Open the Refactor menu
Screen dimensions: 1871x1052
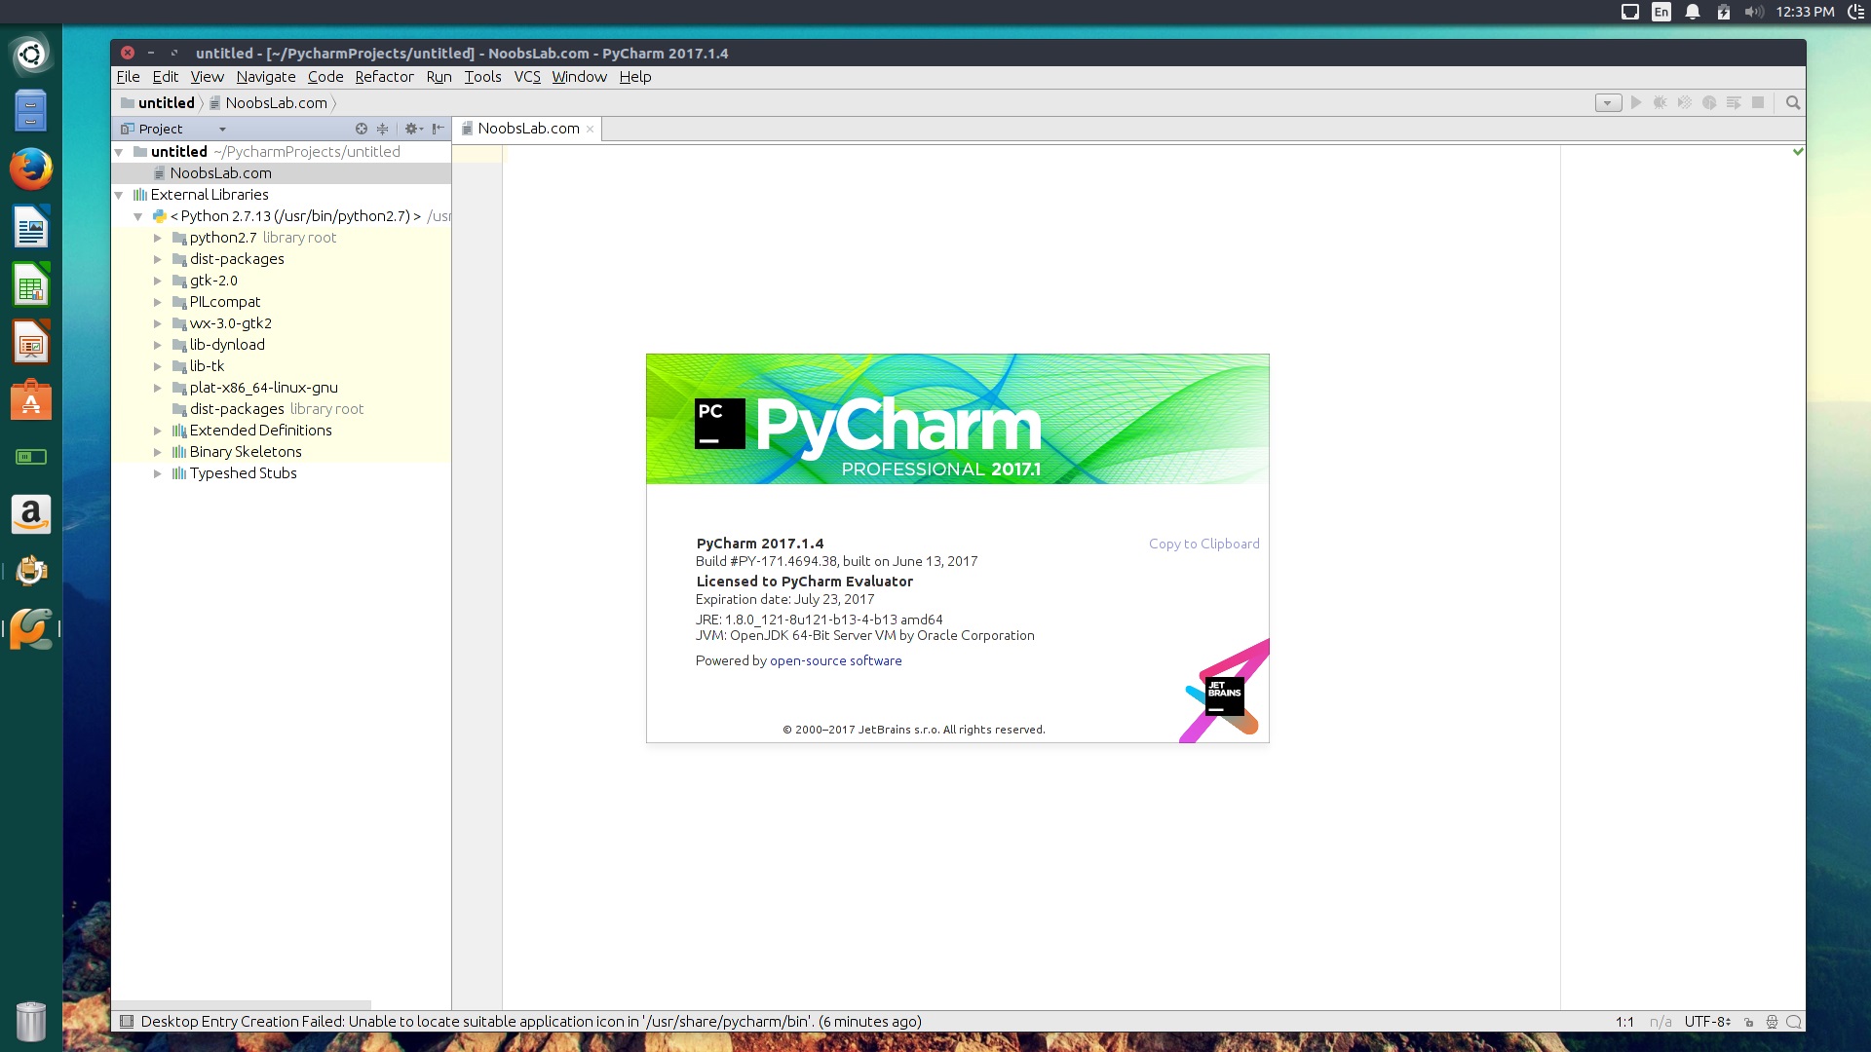384,76
